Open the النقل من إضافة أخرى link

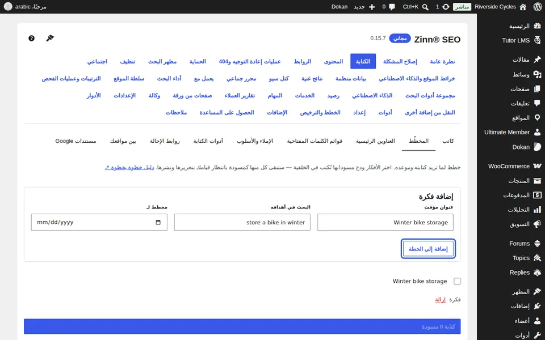point(430,112)
